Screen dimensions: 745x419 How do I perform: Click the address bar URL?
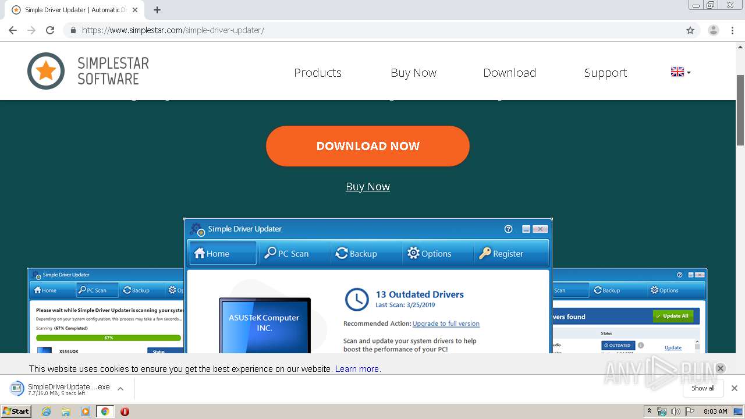click(x=173, y=30)
